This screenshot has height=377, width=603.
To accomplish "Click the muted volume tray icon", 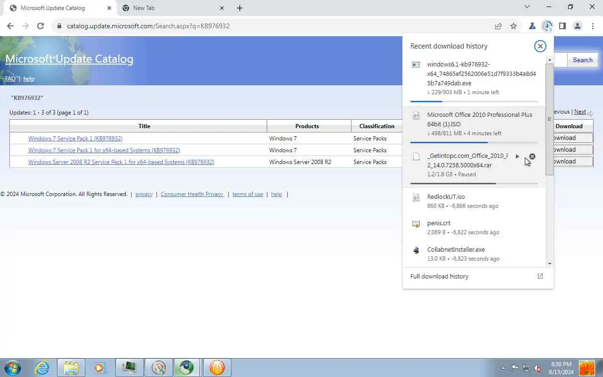I will point(537,368).
